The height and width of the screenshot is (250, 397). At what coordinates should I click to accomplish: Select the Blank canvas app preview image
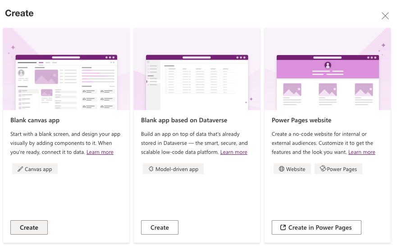(x=66, y=69)
